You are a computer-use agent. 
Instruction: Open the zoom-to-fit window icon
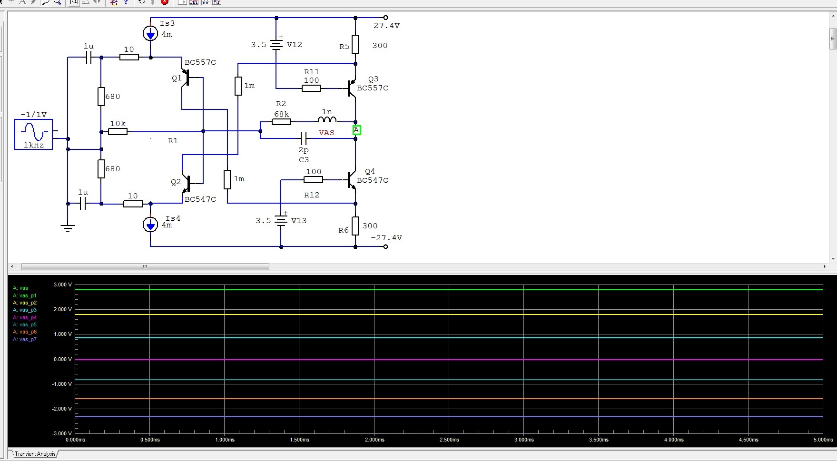click(74, 2)
